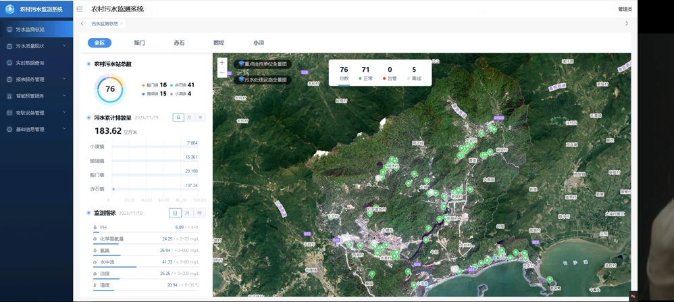Screen dimensions: 674x302
Task: Go to next tabs with the right arrow
Action: click(x=626, y=24)
